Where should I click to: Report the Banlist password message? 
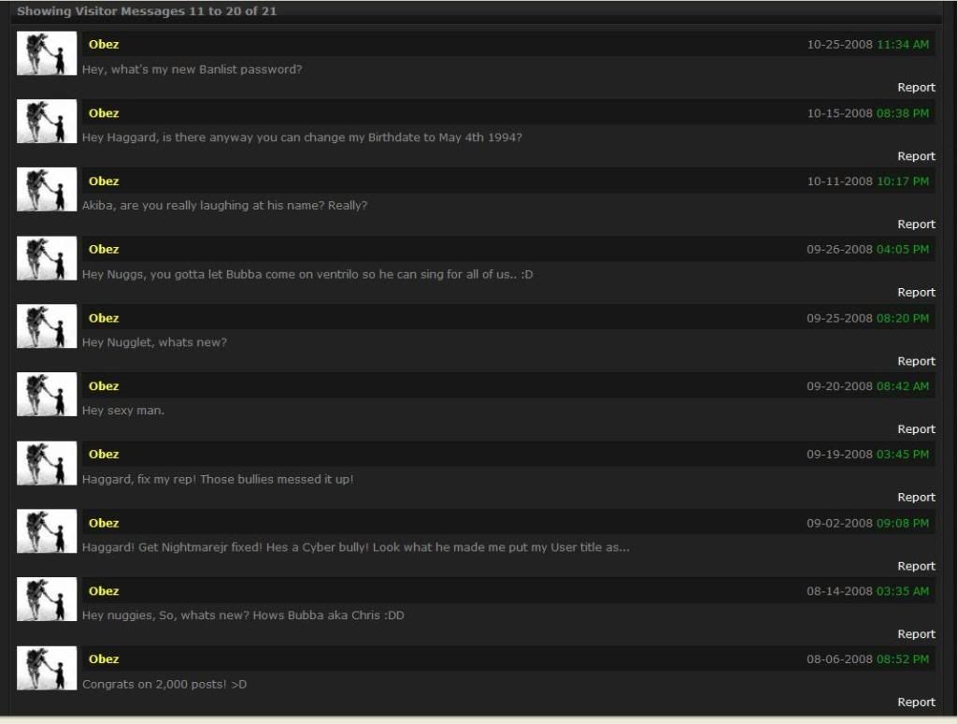coord(916,87)
